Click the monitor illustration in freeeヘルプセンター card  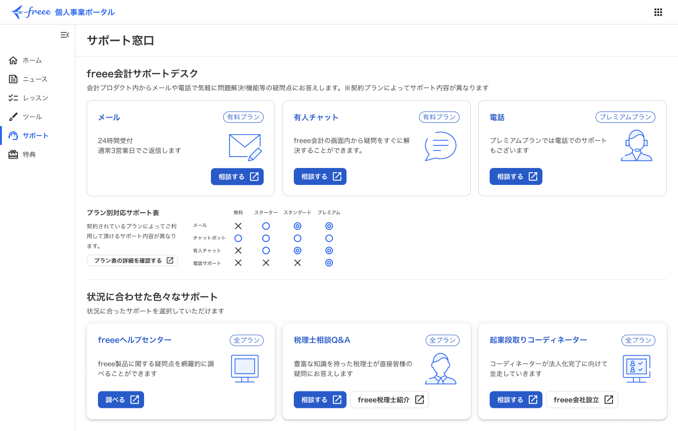coord(245,368)
